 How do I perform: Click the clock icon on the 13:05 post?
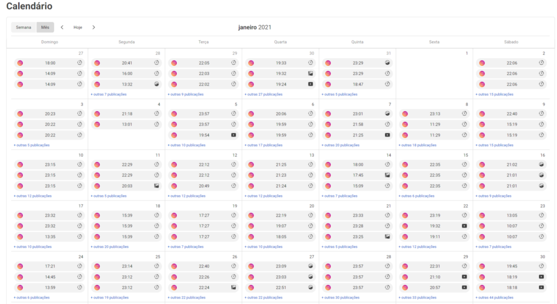pyautogui.click(x=541, y=215)
